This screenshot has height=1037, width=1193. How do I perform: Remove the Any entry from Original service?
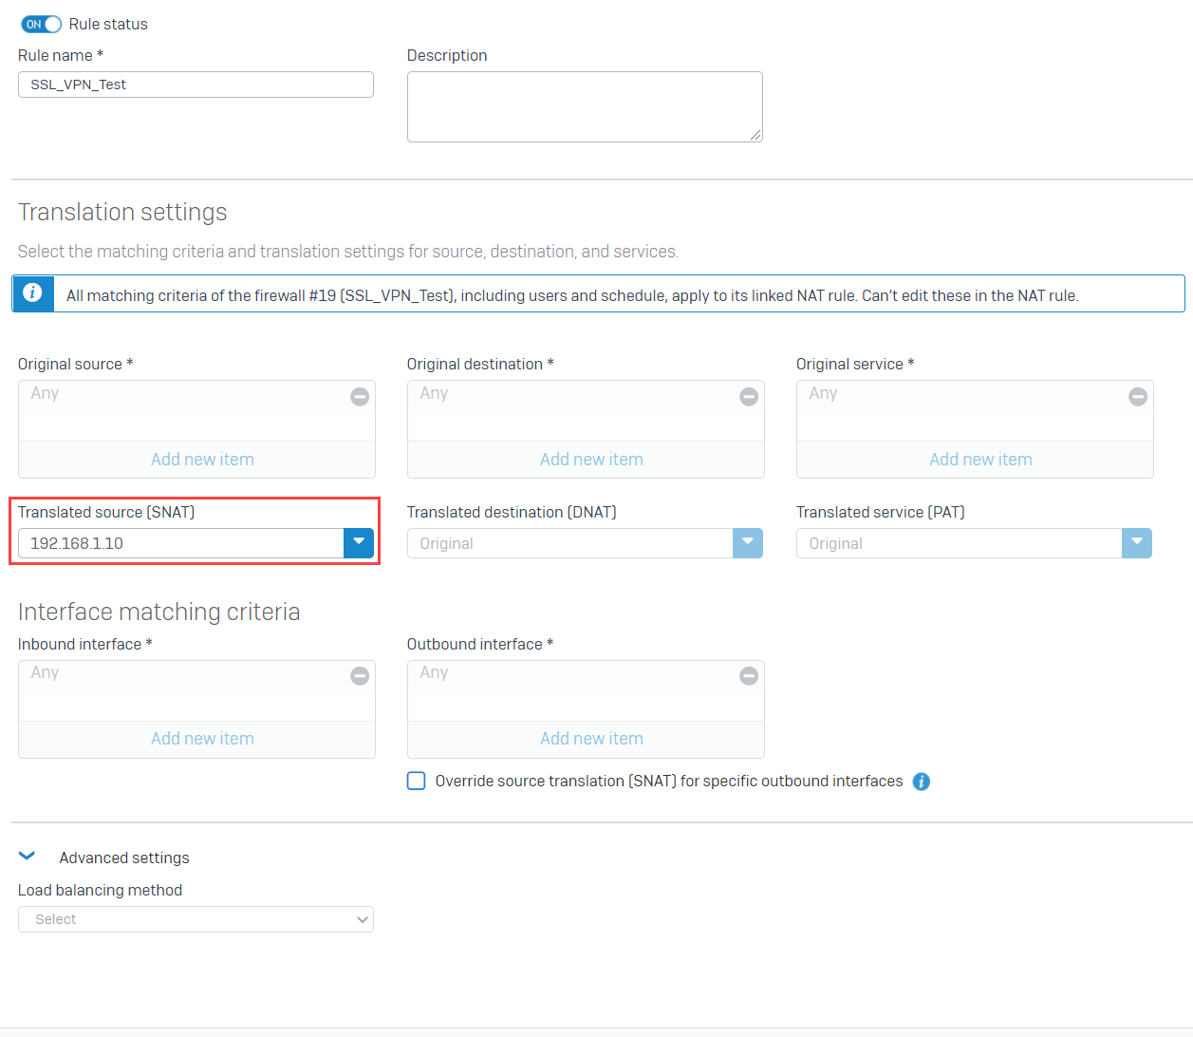1137,396
